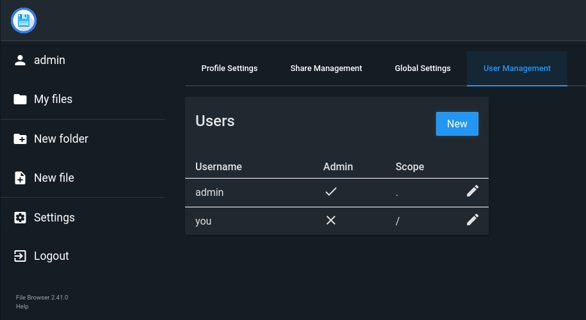
Task: Click the admin user profile icon
Action: click(x=20, y=60)
